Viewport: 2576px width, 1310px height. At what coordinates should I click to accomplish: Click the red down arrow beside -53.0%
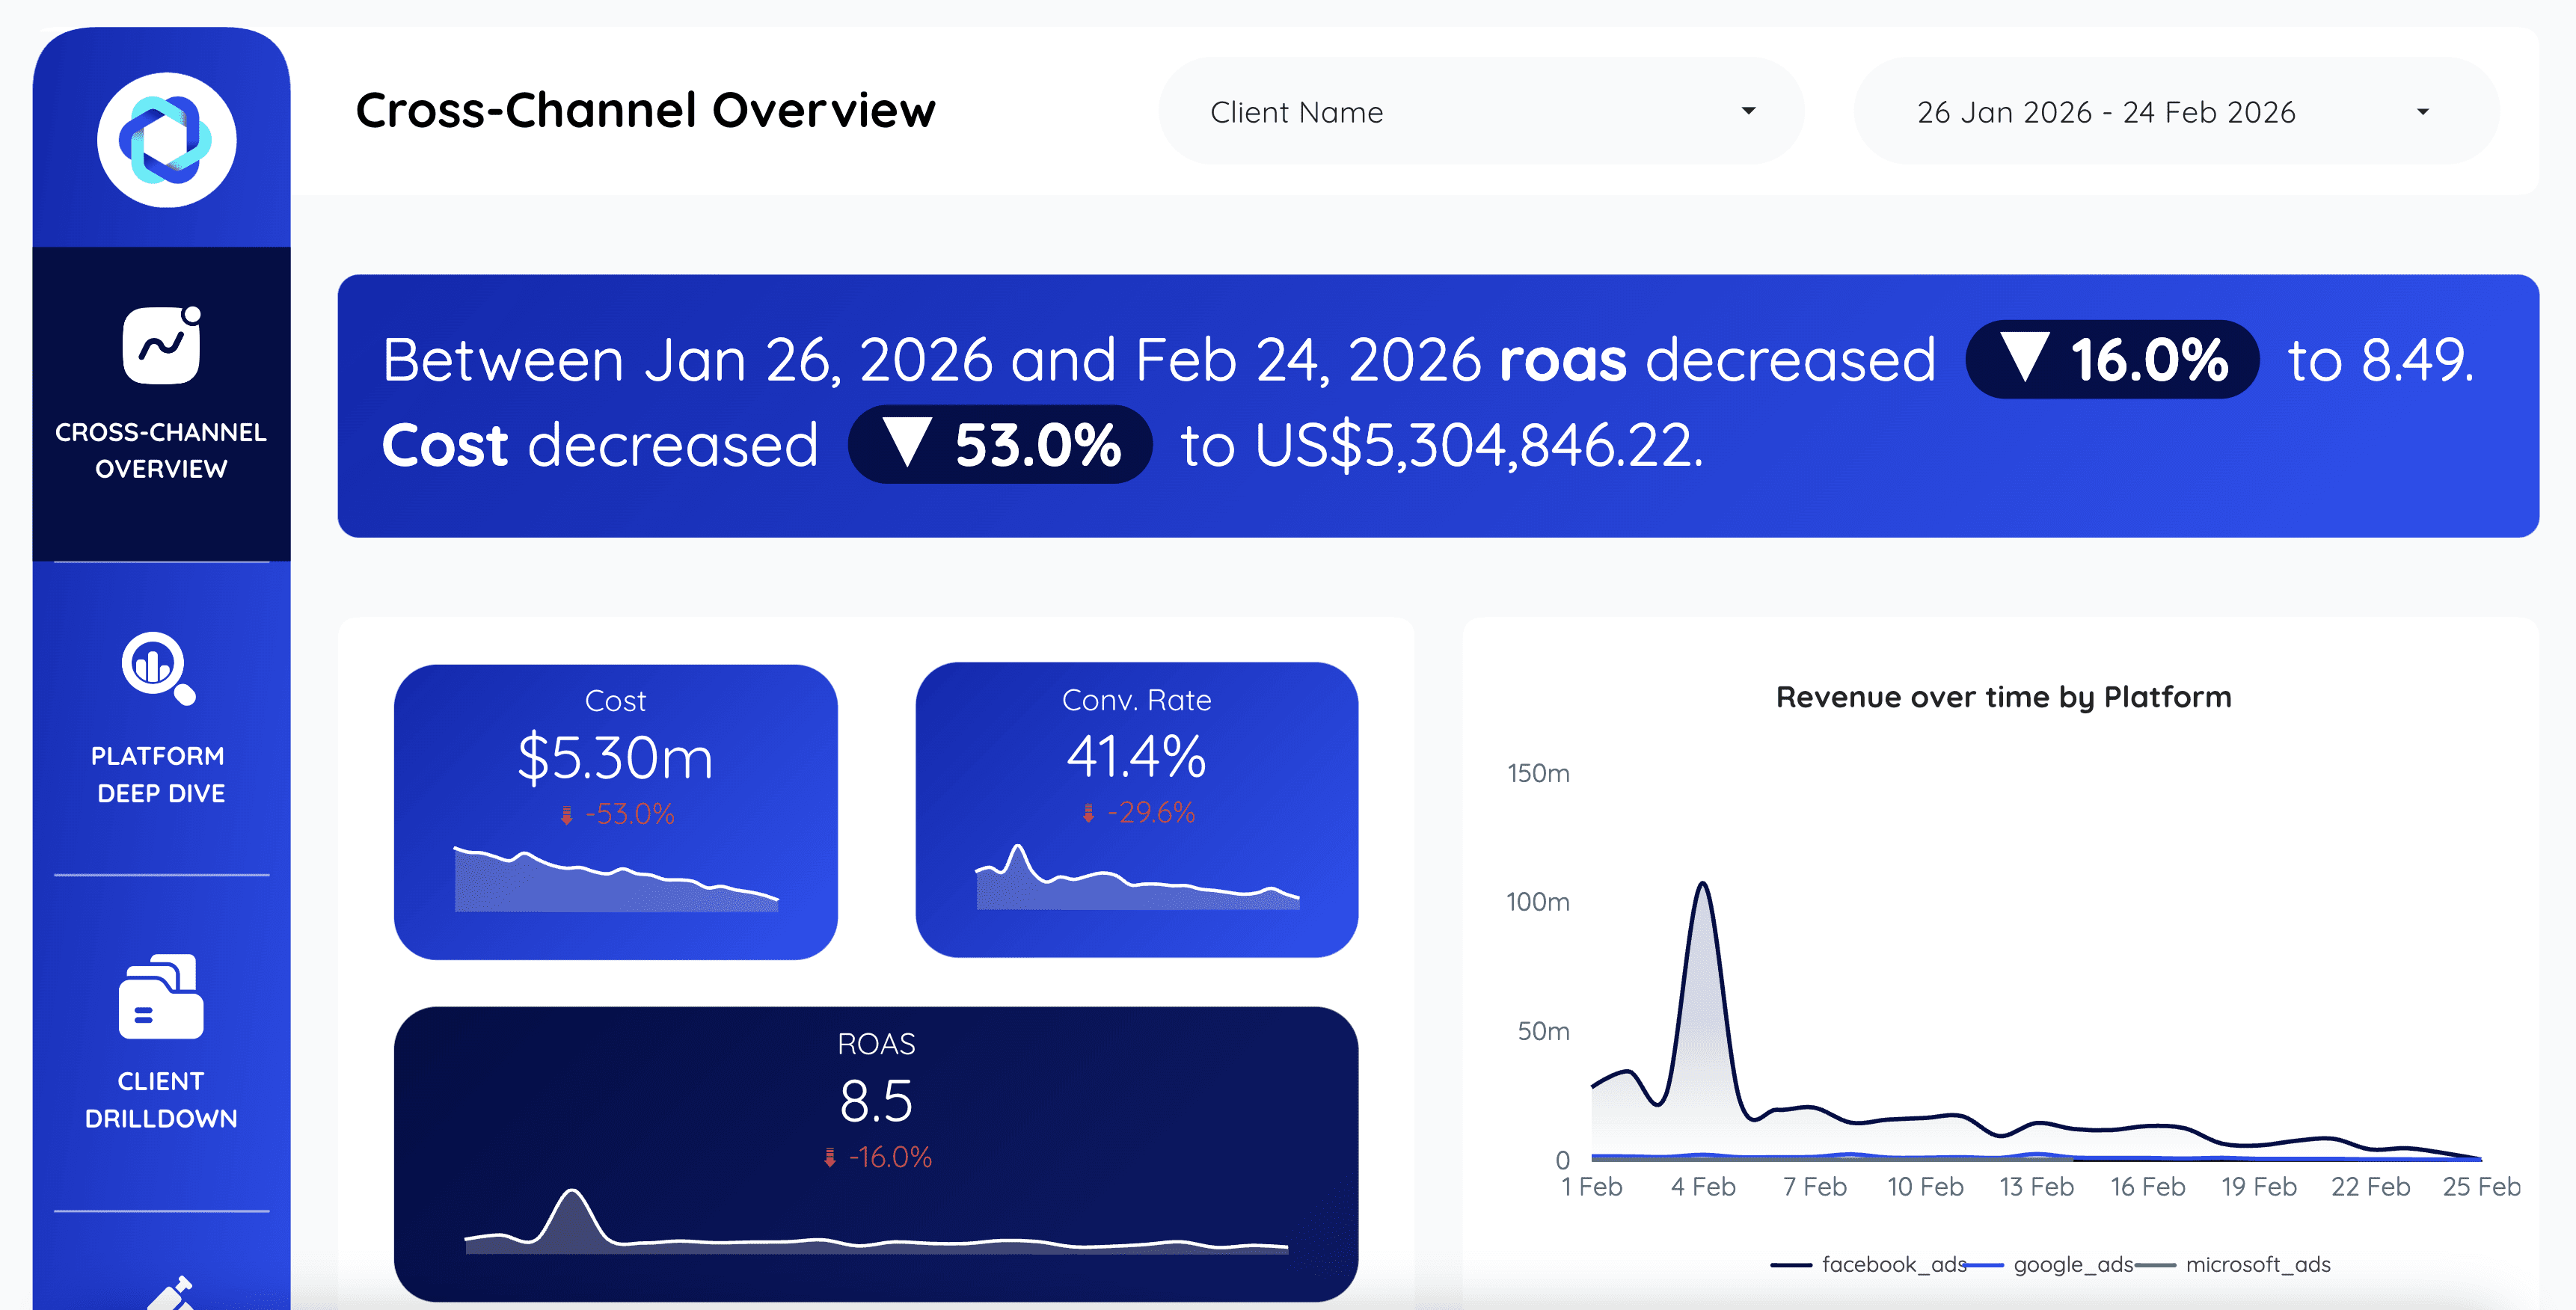coord(566,815)
